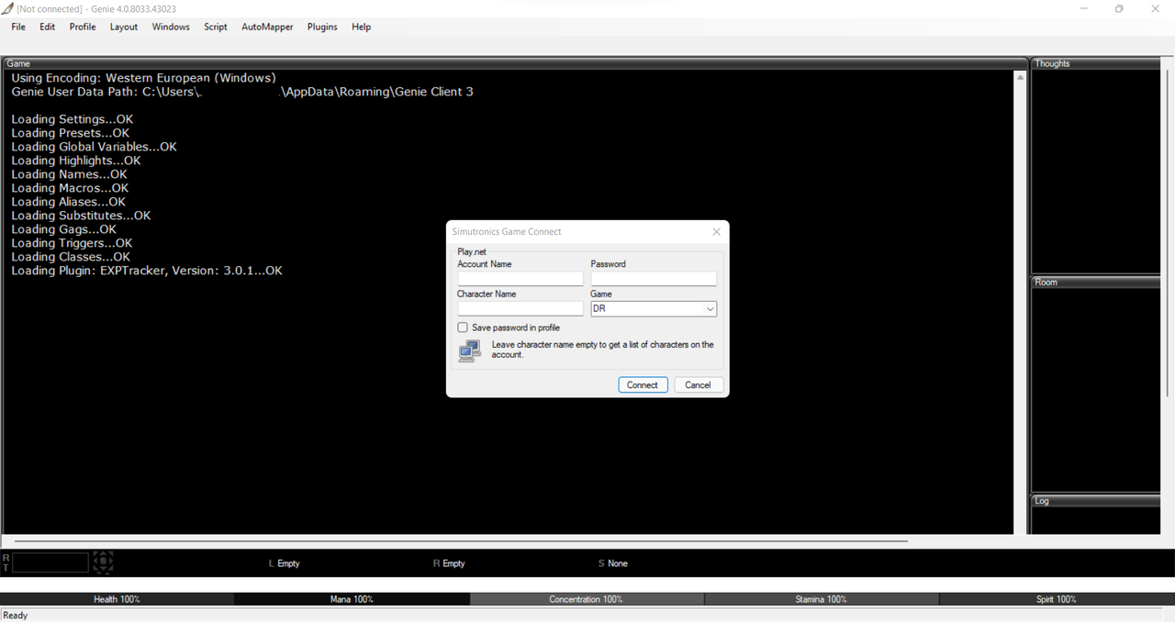This screenshot has height=622, width=1175.
Task: Click the Genie feather app icon in title bar
Action: (x=7, y=8)
